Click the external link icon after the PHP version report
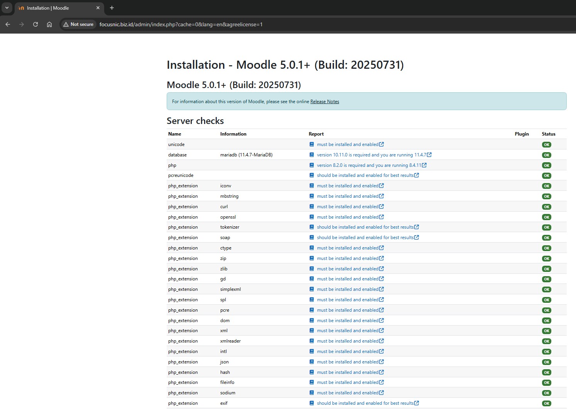 pyautogui.click(x=424, y=165)
